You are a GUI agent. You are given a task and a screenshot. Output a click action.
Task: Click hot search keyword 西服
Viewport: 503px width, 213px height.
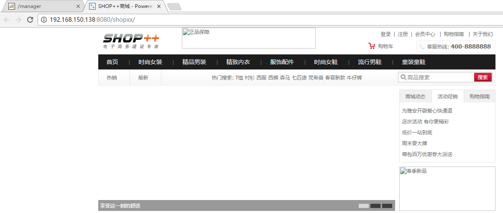tap(261, 77)
